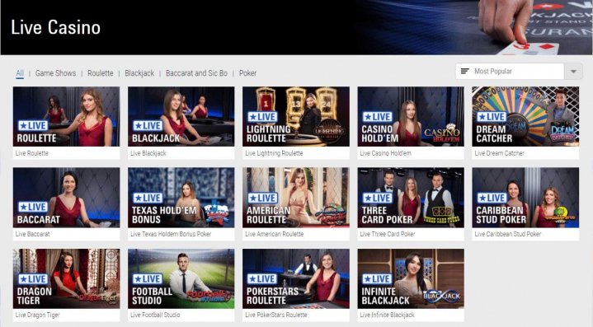Click the Infinite Blackjack logo
Viewport: 593px width, 327px height.
441,296
